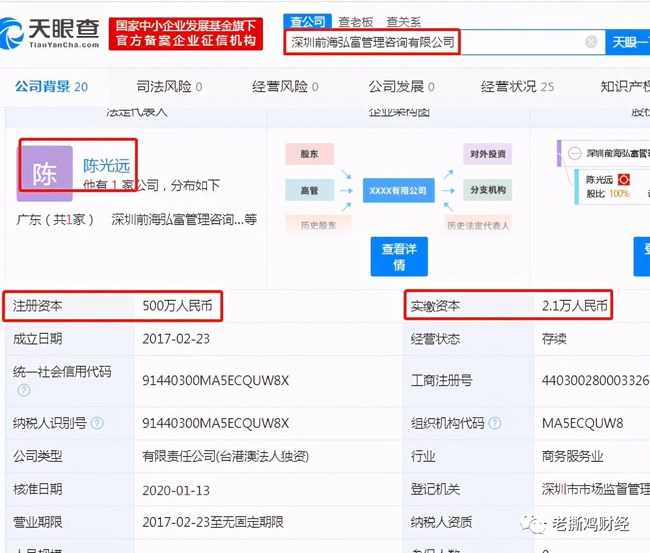Select the 历史法定代表人 box in structure chart

[478, 225]
